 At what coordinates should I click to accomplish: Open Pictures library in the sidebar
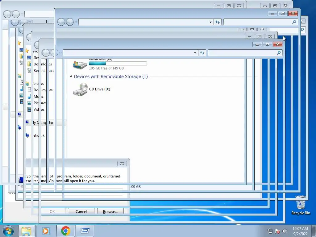tap(40, 103)
